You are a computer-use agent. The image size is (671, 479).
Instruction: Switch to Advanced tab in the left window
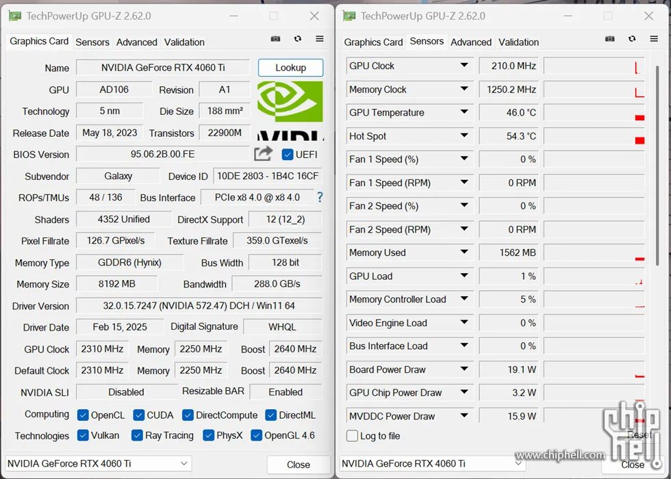click(137, 42)
